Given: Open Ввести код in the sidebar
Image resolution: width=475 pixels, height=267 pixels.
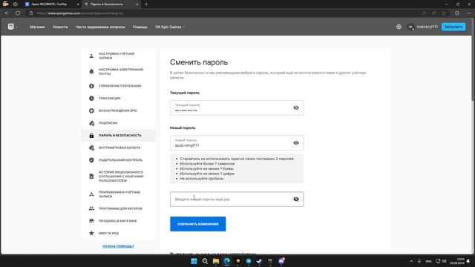Looking at the screenshot, I should pyautogui.click(x=109, y=234).
